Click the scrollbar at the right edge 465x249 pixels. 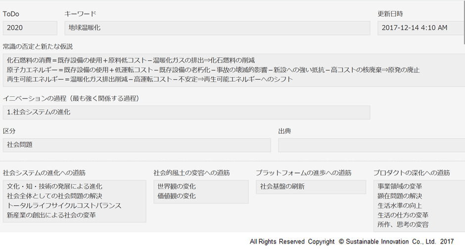click(464, 22)
